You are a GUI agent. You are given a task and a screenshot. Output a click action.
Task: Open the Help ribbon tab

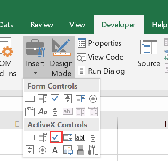(x=160, y=25)
